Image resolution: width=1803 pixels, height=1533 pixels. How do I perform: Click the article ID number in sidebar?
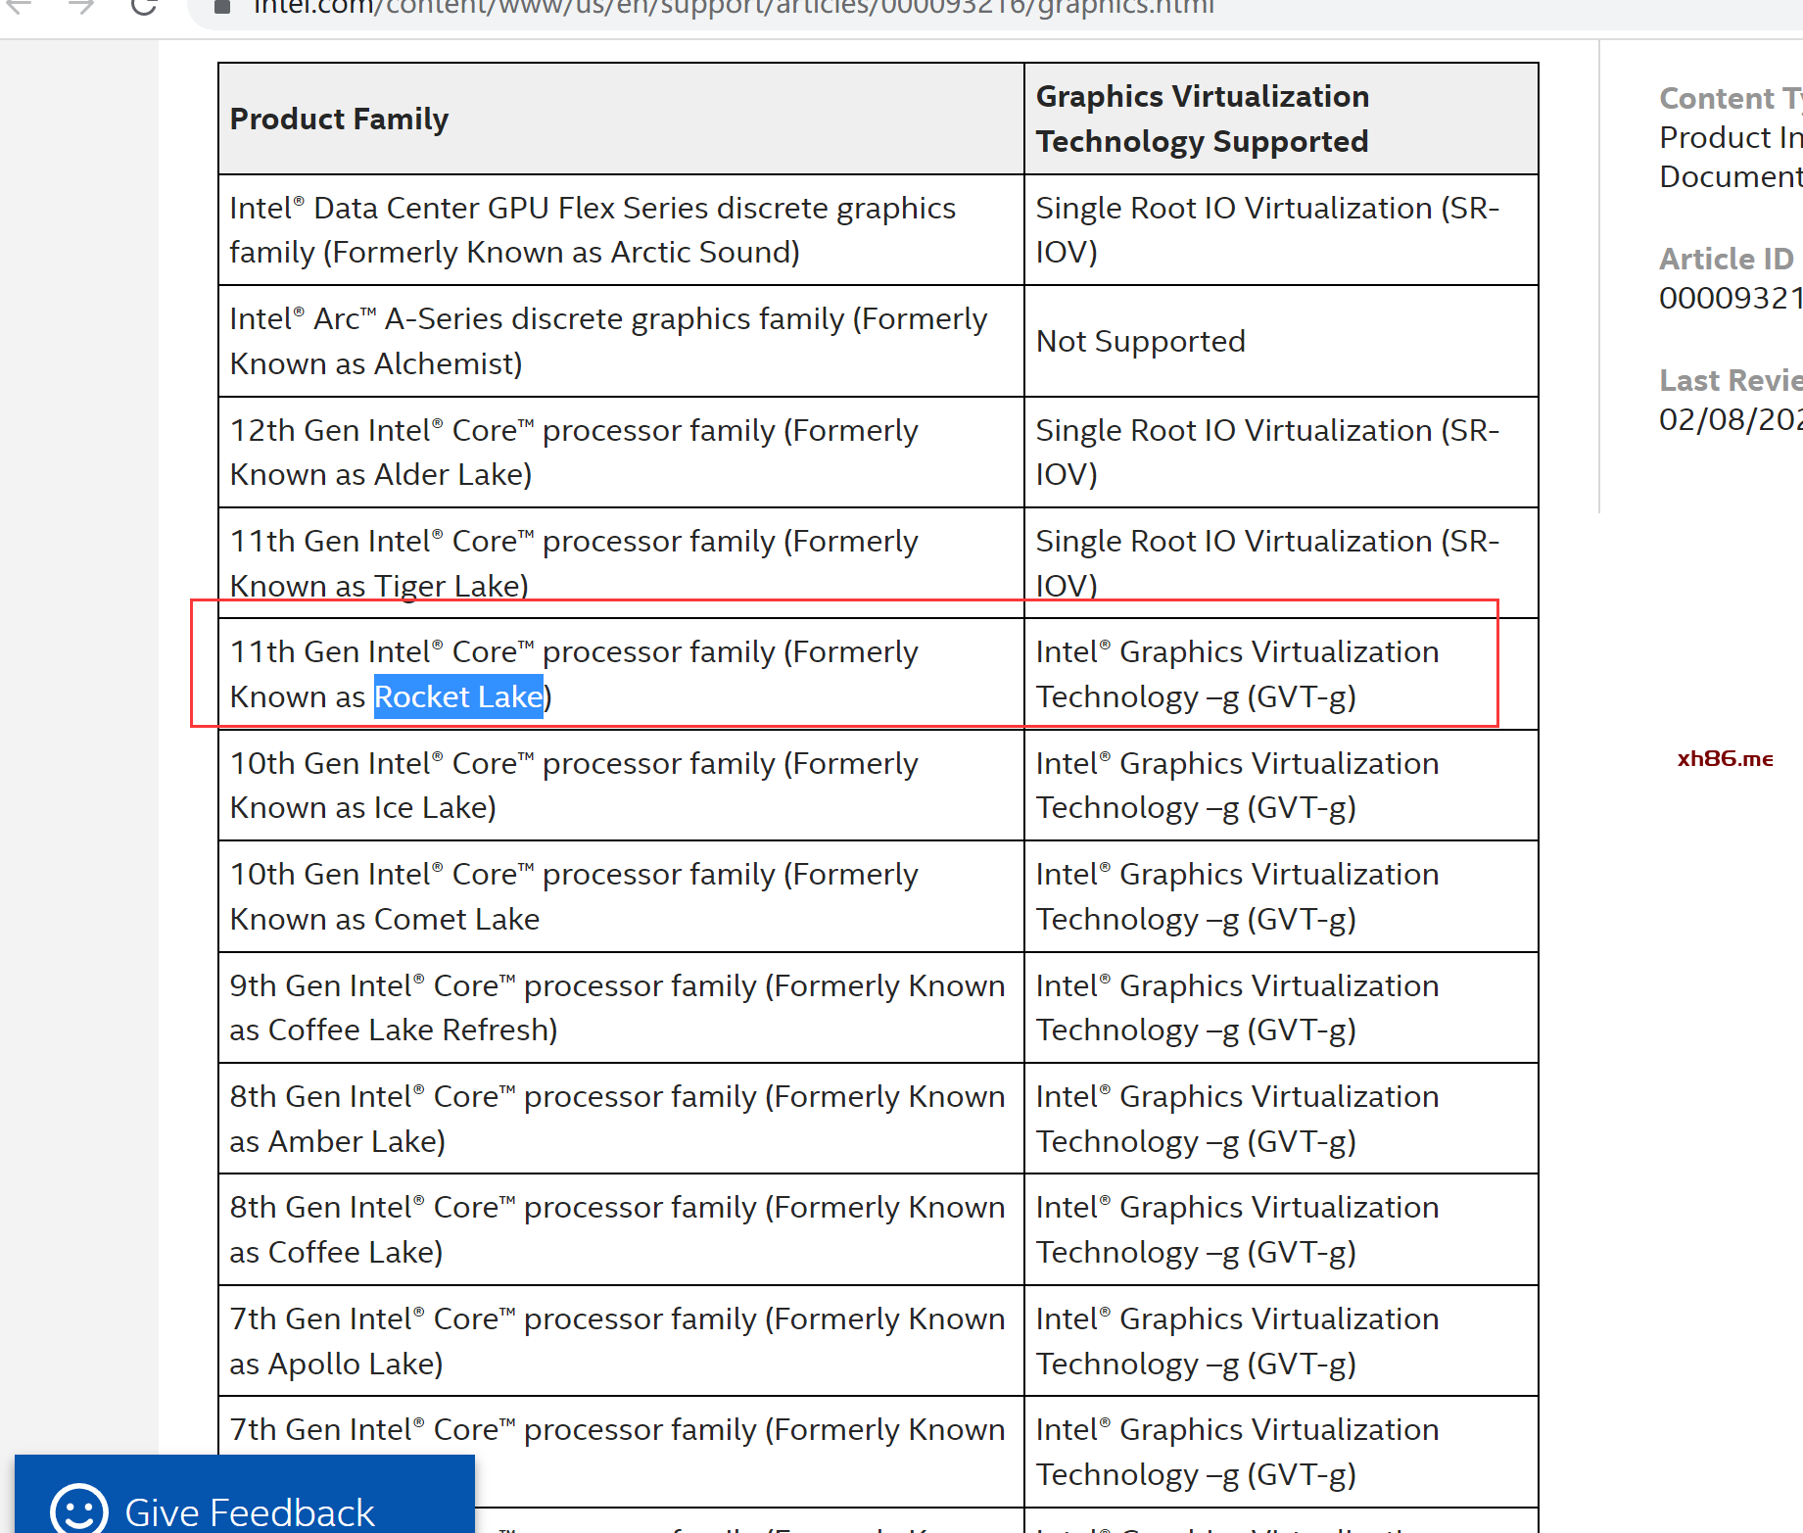coord(1731,298)
